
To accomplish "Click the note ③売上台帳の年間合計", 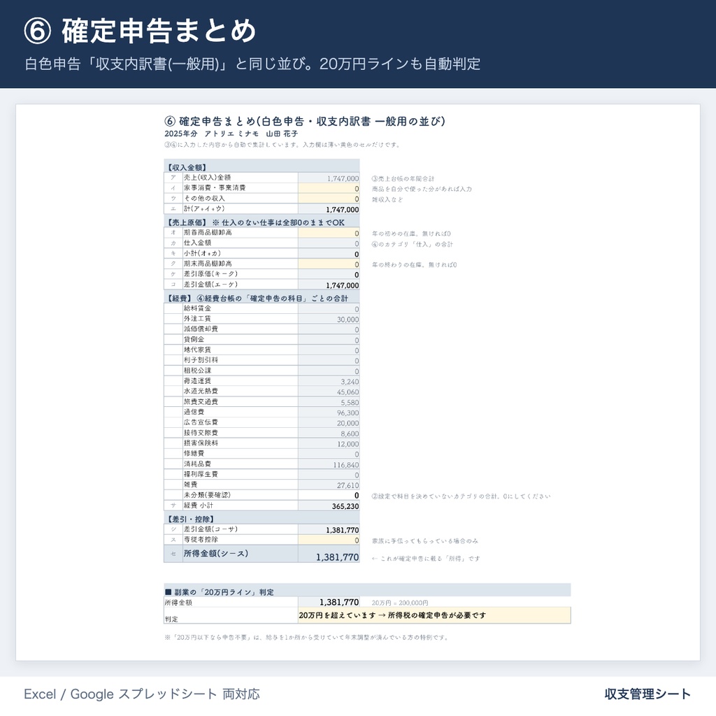I will pyautogui.click(x=403, y=178).
